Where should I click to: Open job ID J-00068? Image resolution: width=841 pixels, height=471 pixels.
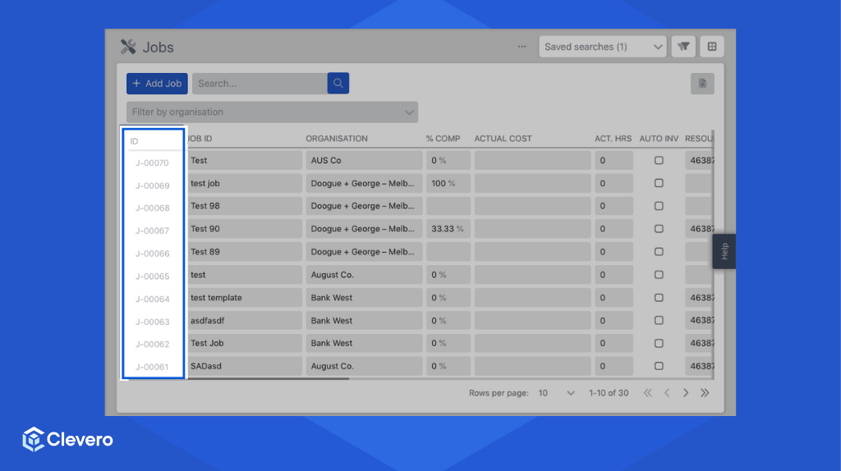click(152, 208)
